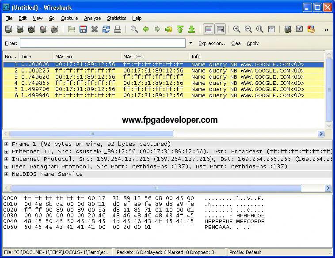Click the Save capture file icon
This screenshot has width=335, height=258.
point(83,30)
